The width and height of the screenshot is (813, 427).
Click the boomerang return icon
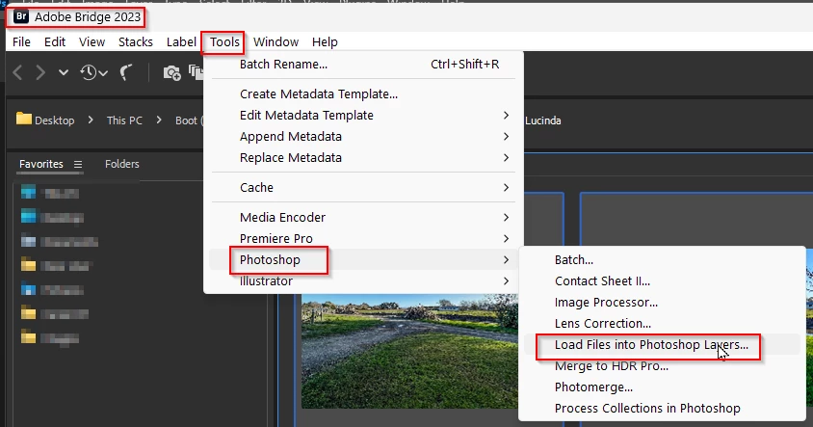point(126,72)
